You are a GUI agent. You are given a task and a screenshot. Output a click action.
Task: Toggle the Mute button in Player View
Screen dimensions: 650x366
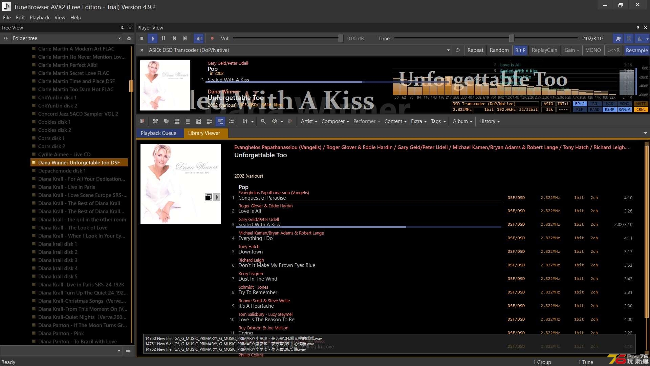tap(199, 38)
